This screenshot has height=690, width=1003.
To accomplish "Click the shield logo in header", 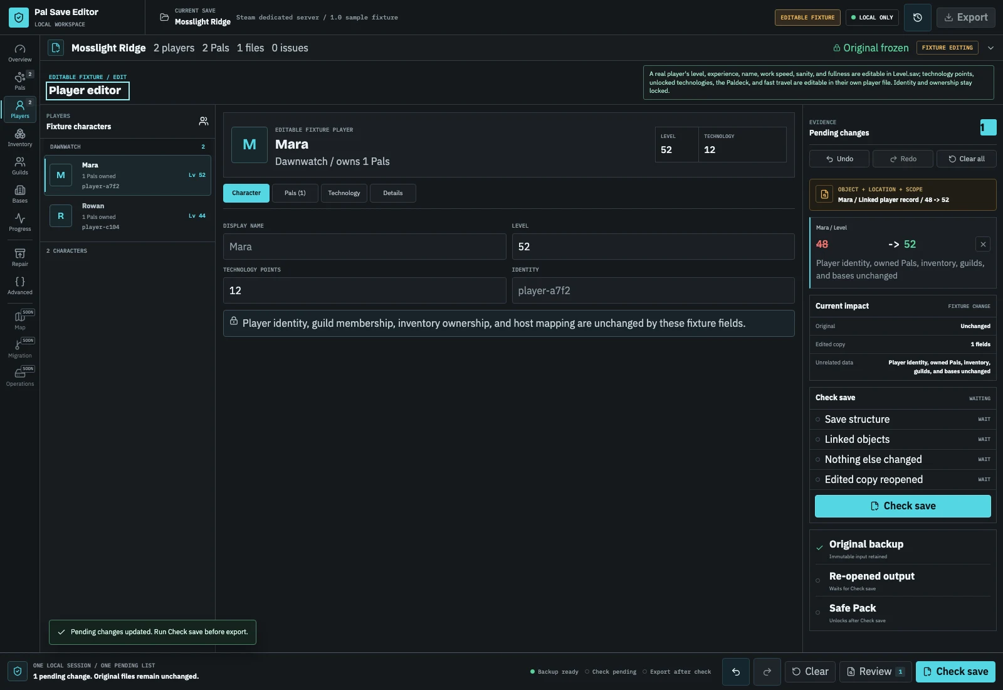I will (x=19, y=18).
